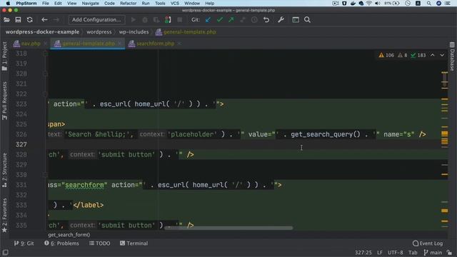
Task: Open the Code menu
Action: tap(109, 3)
